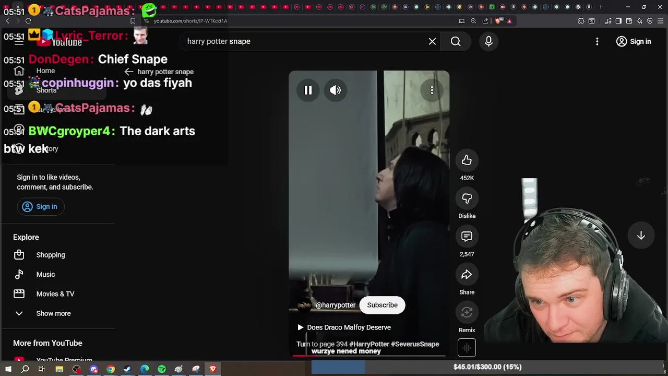
Task: Go to the next Shorts video
Action: coord(641,236)
